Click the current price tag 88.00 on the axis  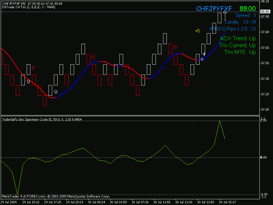(265, 11)
